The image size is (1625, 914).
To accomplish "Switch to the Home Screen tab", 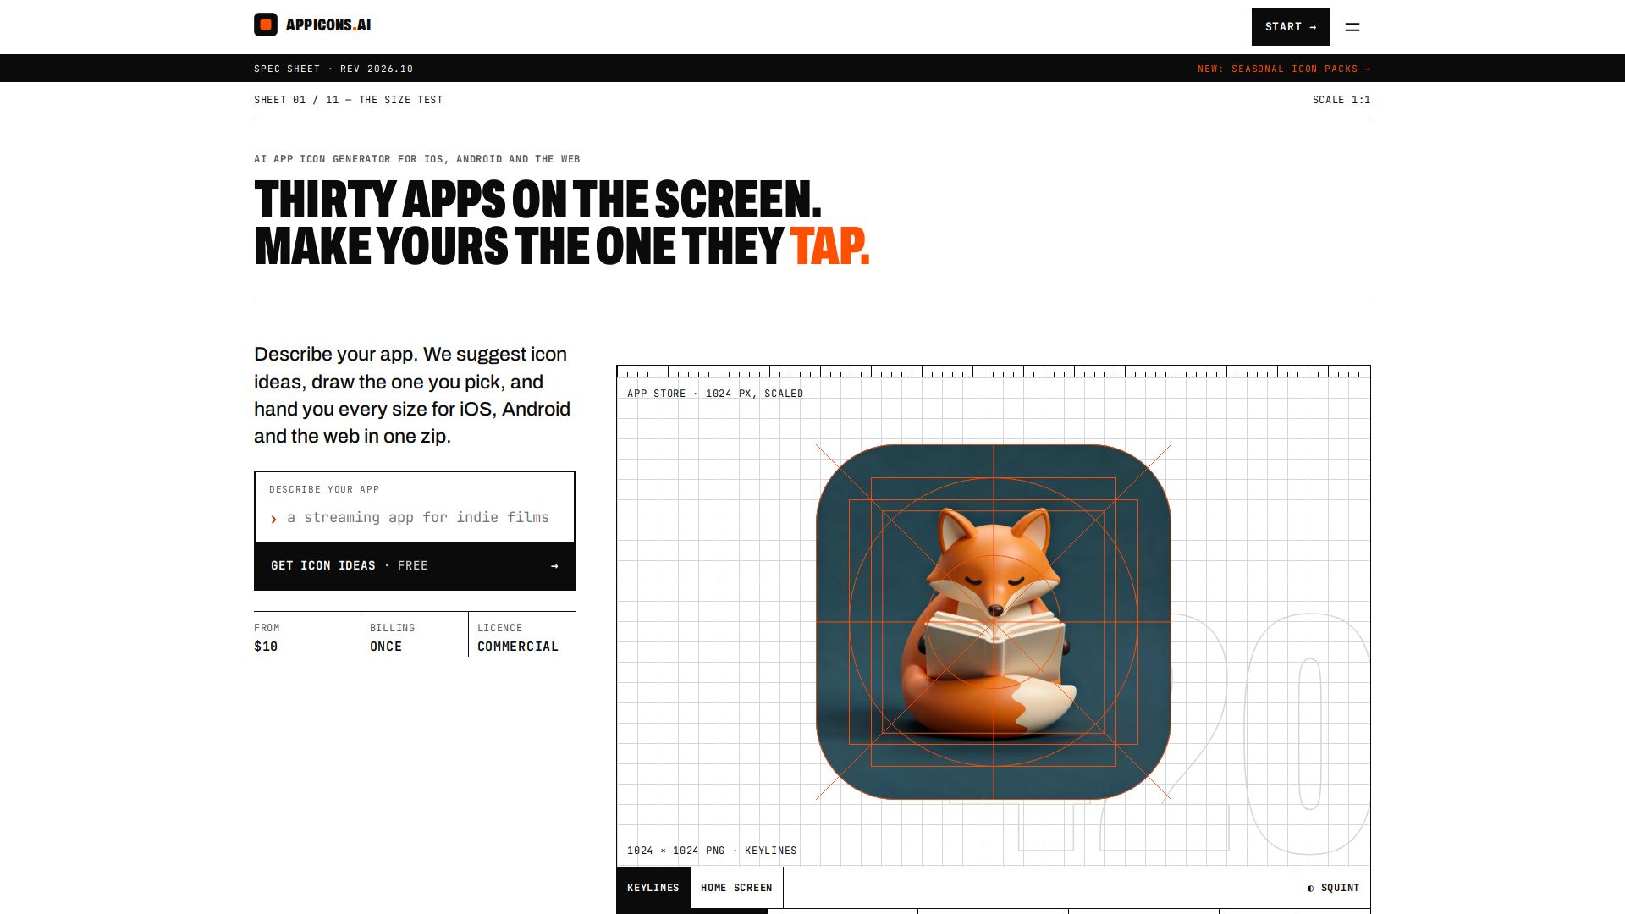I will [736, 888].
